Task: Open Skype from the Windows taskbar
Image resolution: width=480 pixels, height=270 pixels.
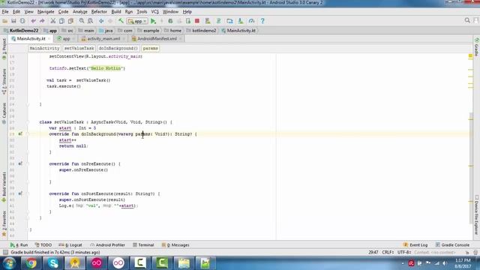Action: click(x=53, y=263)
